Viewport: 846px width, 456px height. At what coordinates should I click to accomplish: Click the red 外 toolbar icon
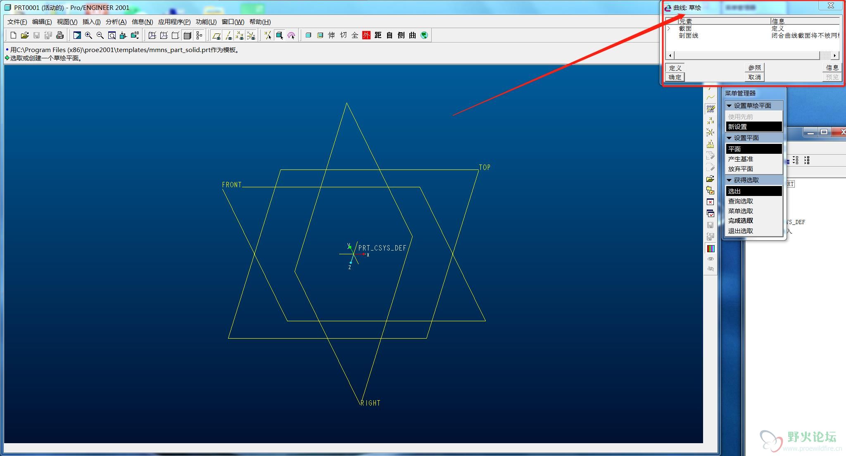[x=366, y=36]
